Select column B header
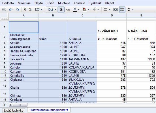The image size is (156, 113). tap(53, 15)
